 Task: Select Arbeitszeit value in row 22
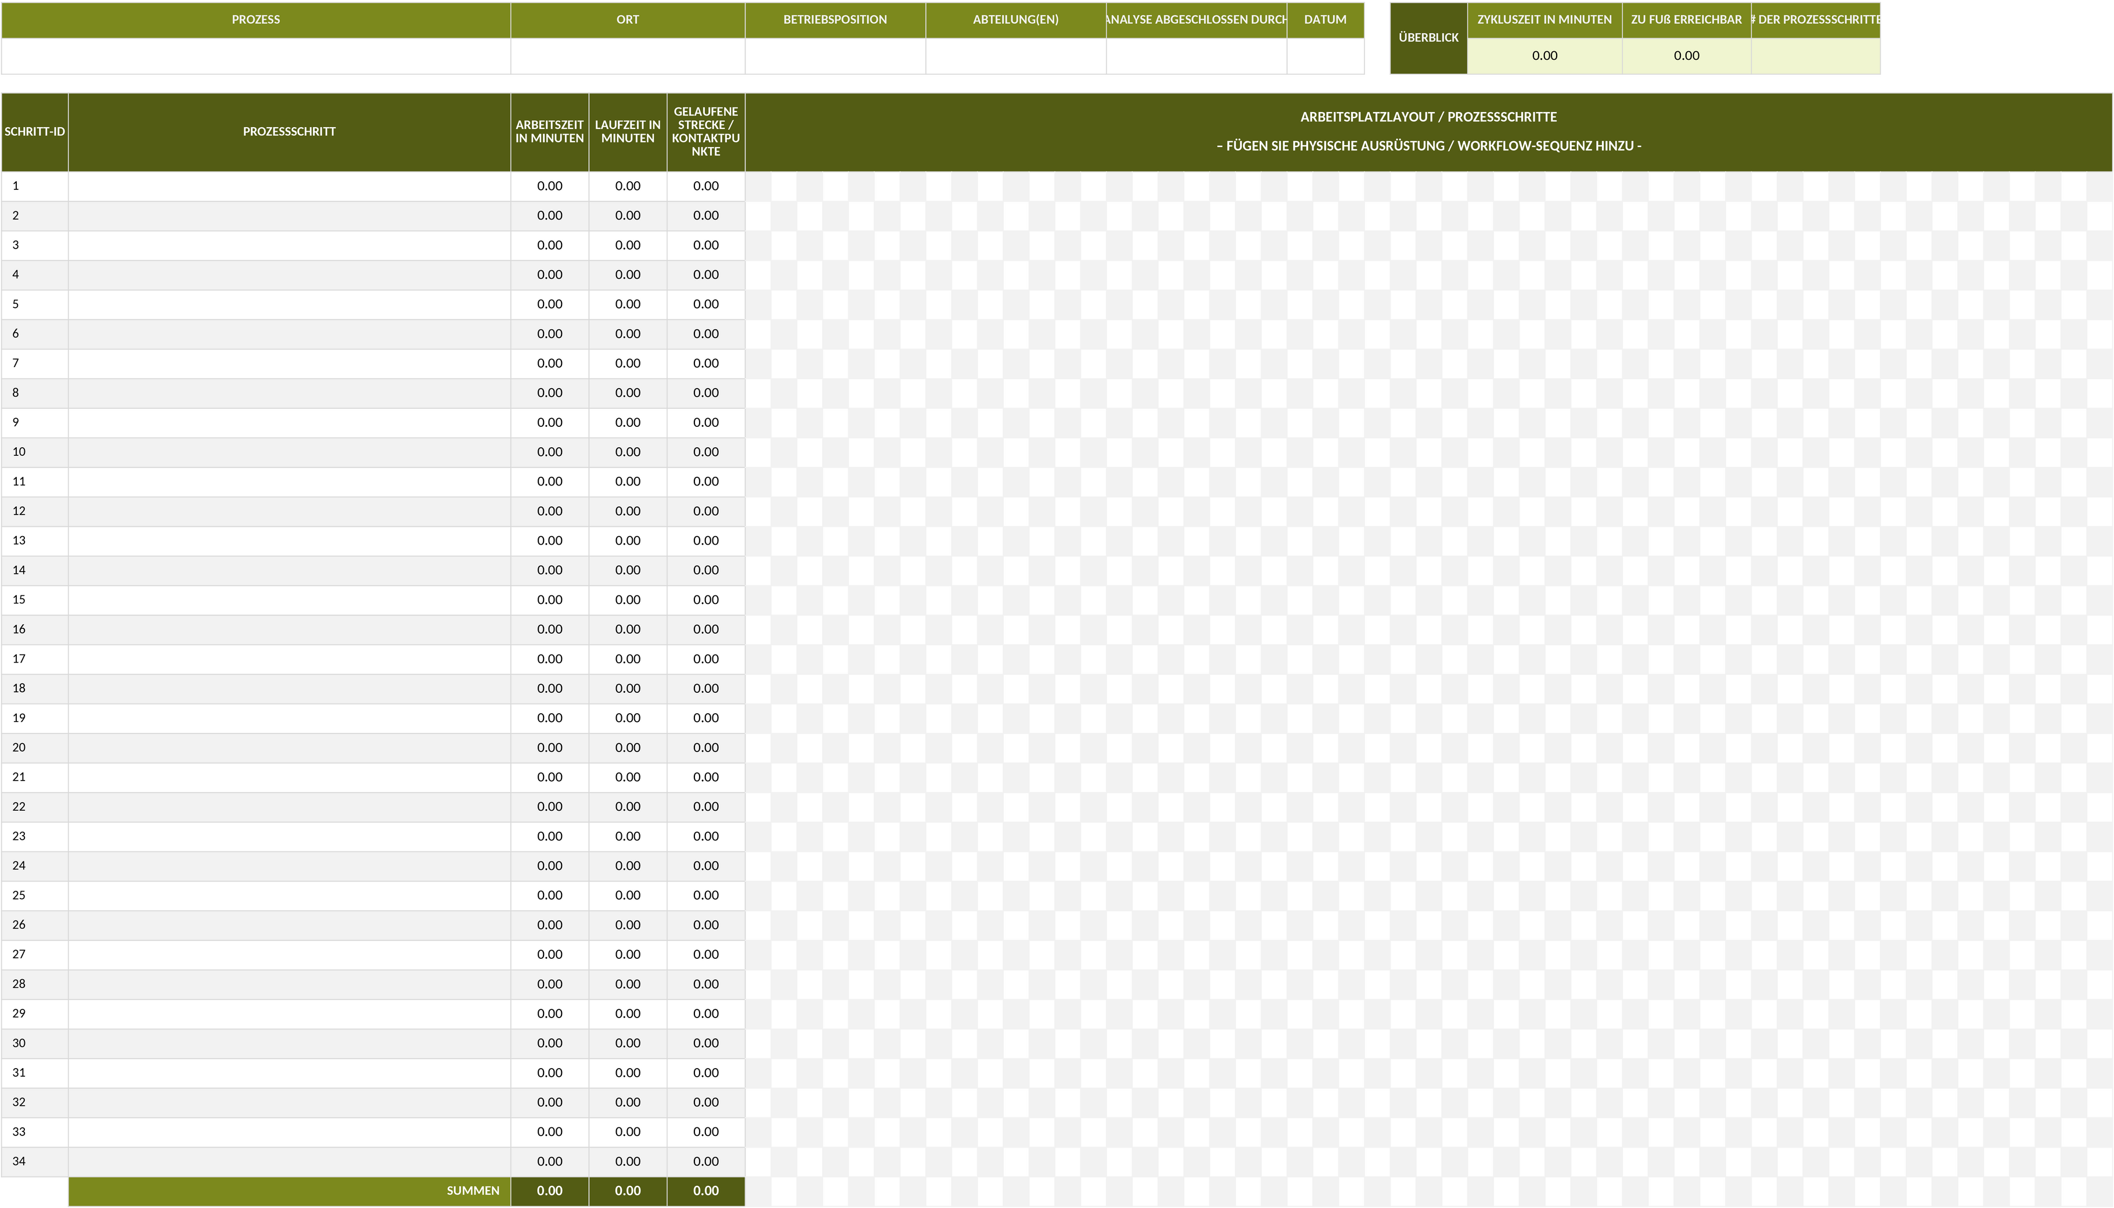coord(550,807)
